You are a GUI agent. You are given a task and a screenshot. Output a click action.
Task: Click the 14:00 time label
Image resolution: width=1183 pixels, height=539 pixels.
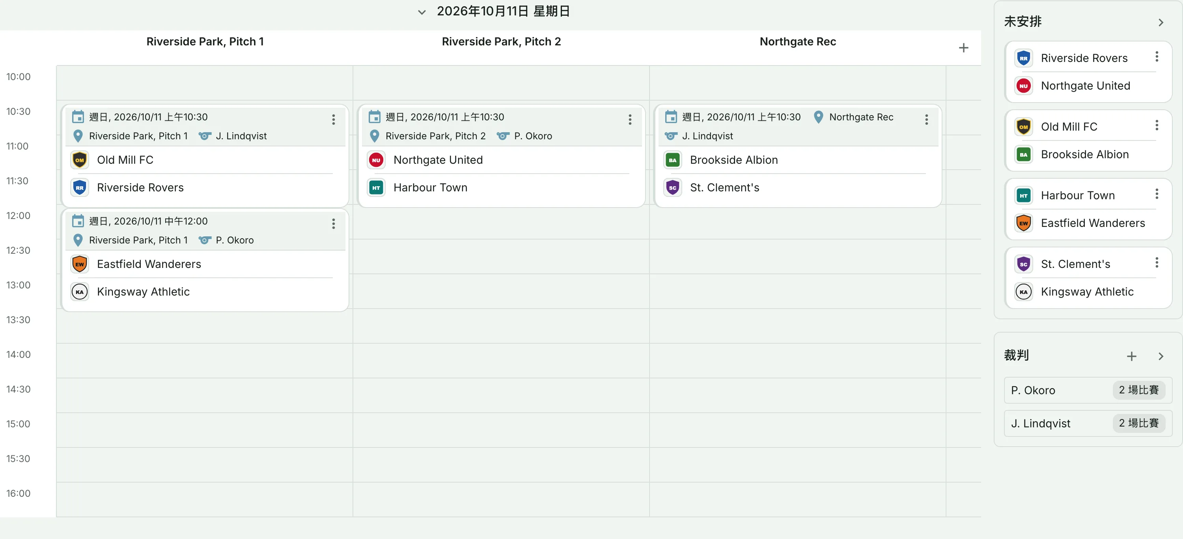tap(19, 354)
